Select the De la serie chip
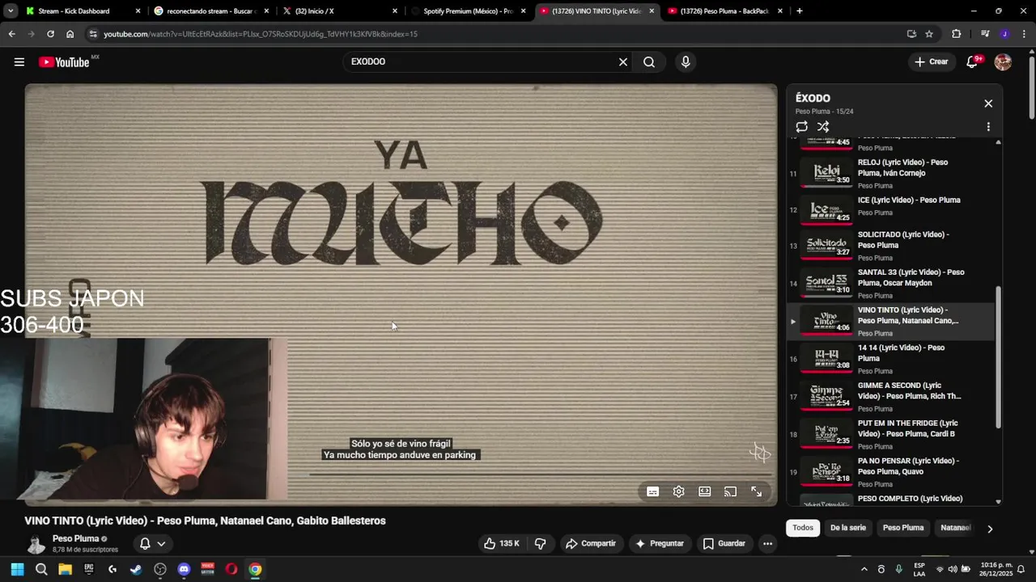This screenshot has height=582, width=1036. pos(847,528)
